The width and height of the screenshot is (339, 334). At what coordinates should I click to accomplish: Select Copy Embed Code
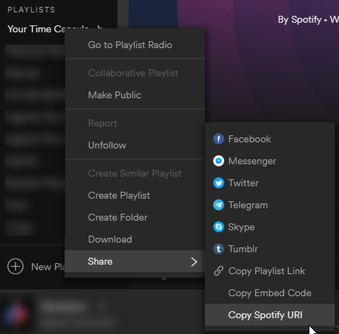(x=270, y=293)
